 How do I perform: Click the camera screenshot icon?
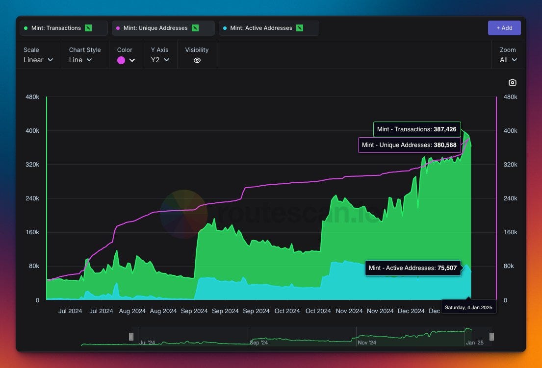point(513,82)
